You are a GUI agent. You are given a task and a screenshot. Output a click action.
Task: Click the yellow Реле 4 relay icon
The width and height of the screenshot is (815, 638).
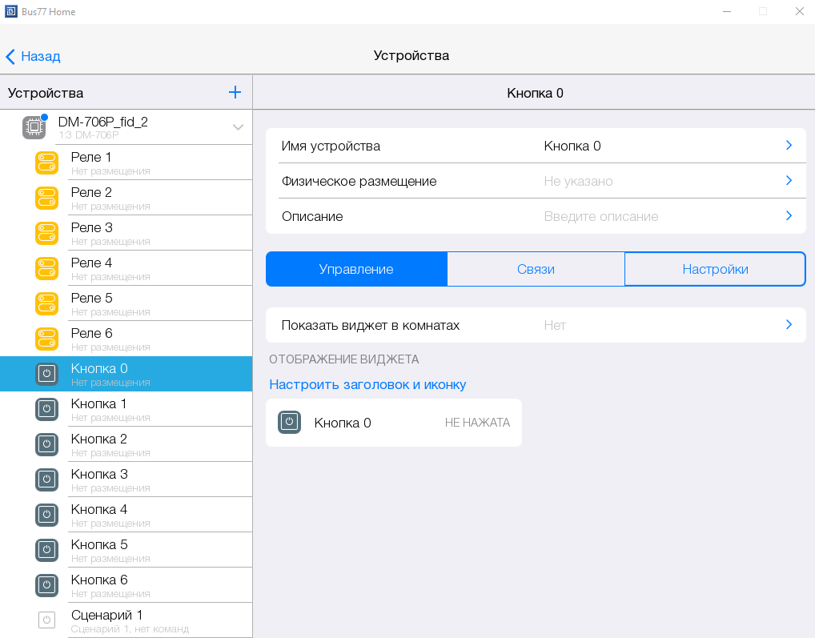tap(47, 268)
